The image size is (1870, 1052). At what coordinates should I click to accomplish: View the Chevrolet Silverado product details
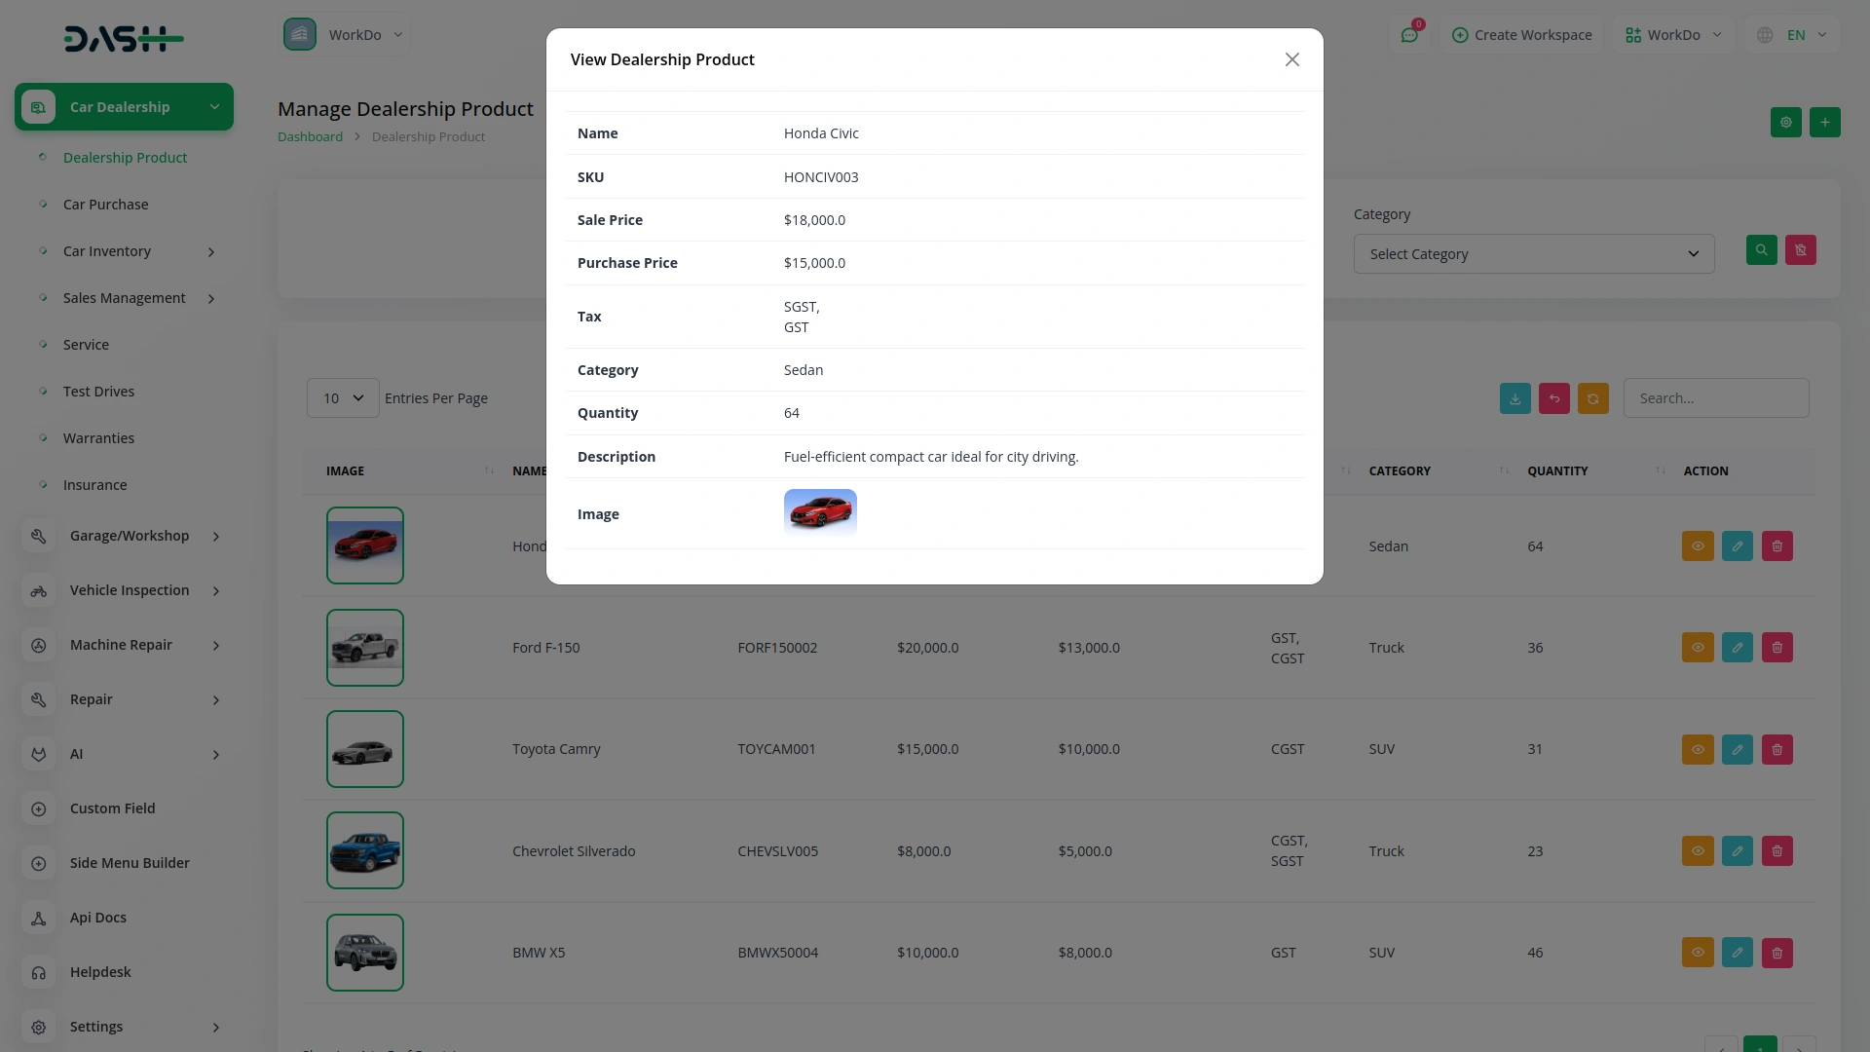tap(1697, 851)
